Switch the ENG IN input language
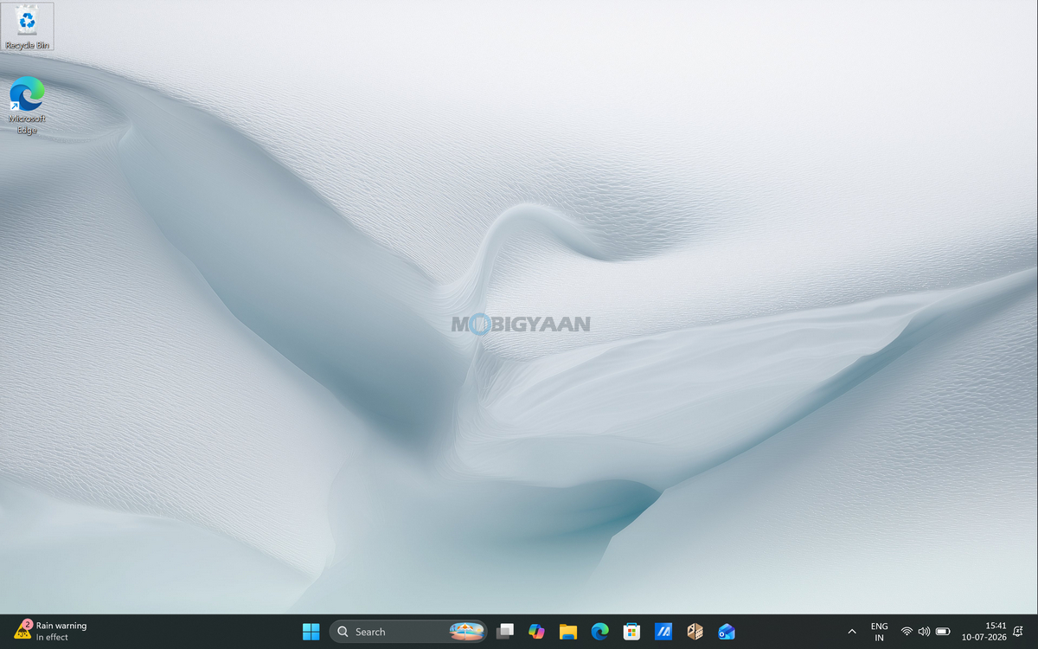 coord(879,632)
